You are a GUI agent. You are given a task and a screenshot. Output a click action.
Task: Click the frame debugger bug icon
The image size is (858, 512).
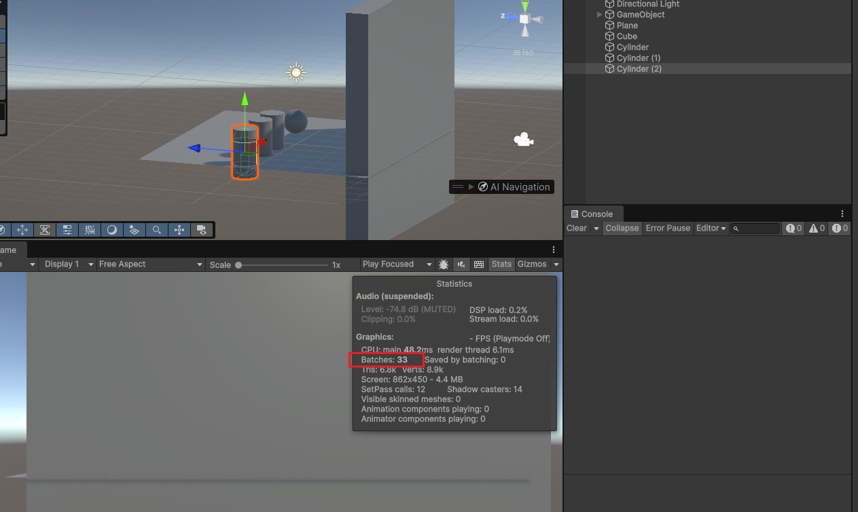tap(444, 264)
